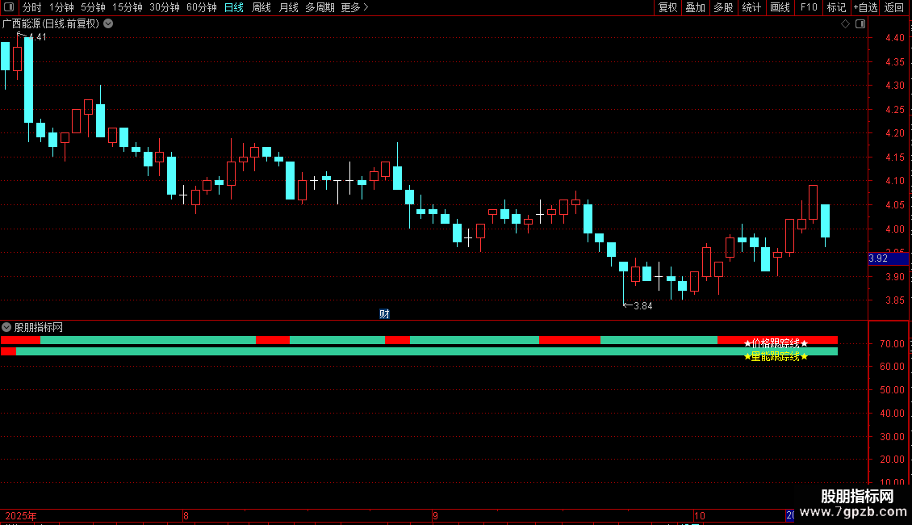Click the 财 financial event marker
The image size is (912, 525).
tap(384, 314)
